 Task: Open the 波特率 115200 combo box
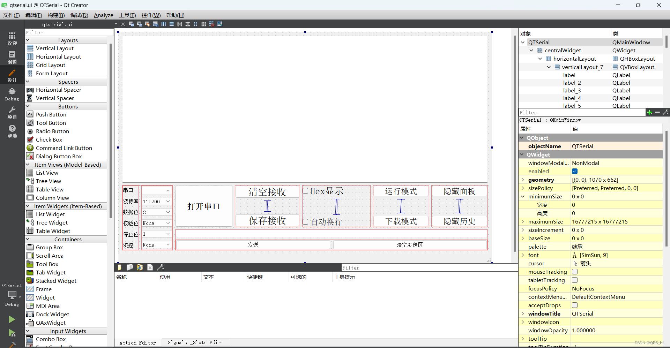156,201
